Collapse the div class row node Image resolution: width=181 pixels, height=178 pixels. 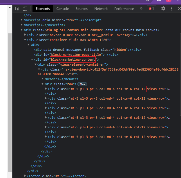pyautogui.click(x=42, y=84)
